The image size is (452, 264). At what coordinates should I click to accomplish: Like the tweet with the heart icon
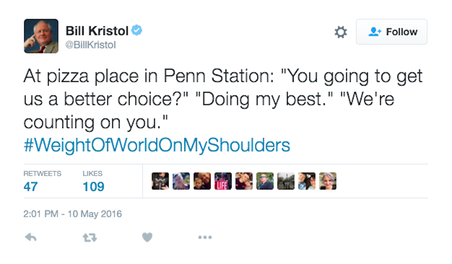tap(147, 237)
